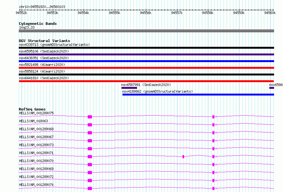The image size is (283, 192).
Task: Select the small exon near 94558k in NM_001289072
Action: click(x=213, y=181)
